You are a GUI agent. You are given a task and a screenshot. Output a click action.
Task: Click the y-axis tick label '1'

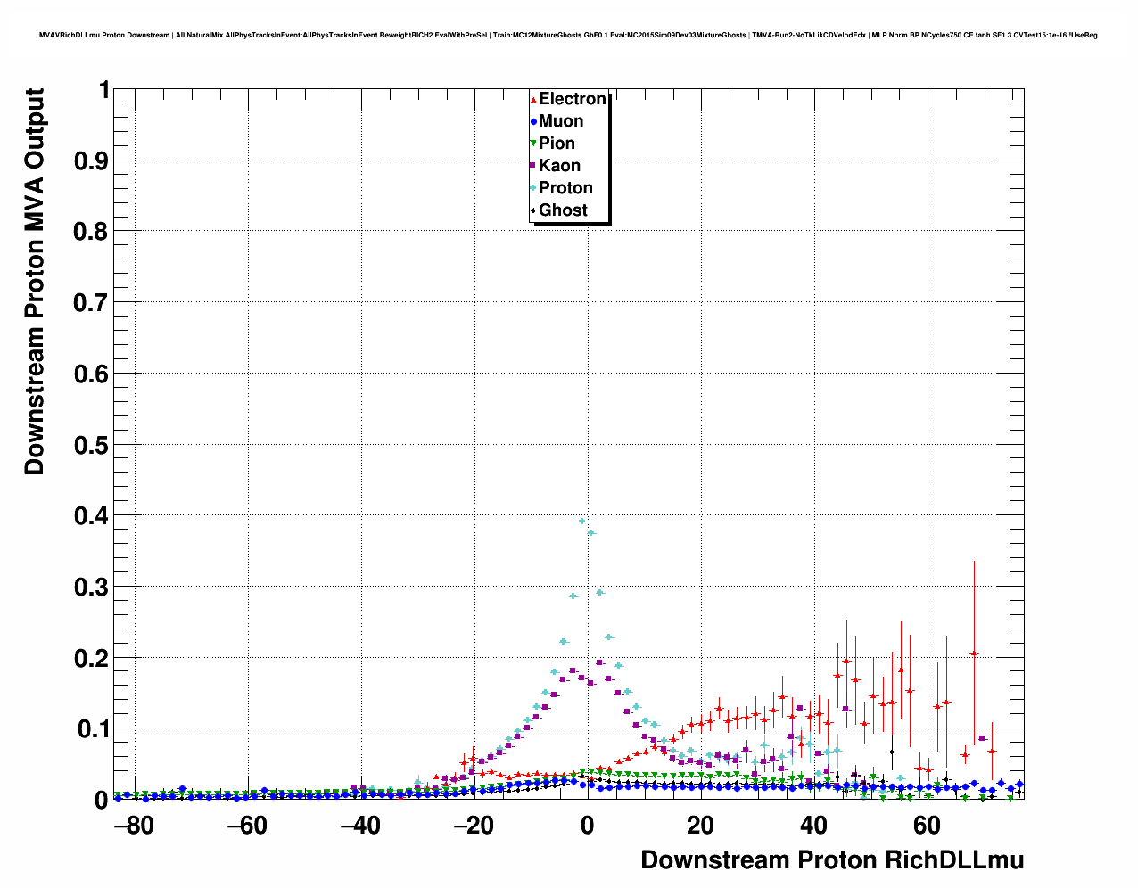pos(103,91)
